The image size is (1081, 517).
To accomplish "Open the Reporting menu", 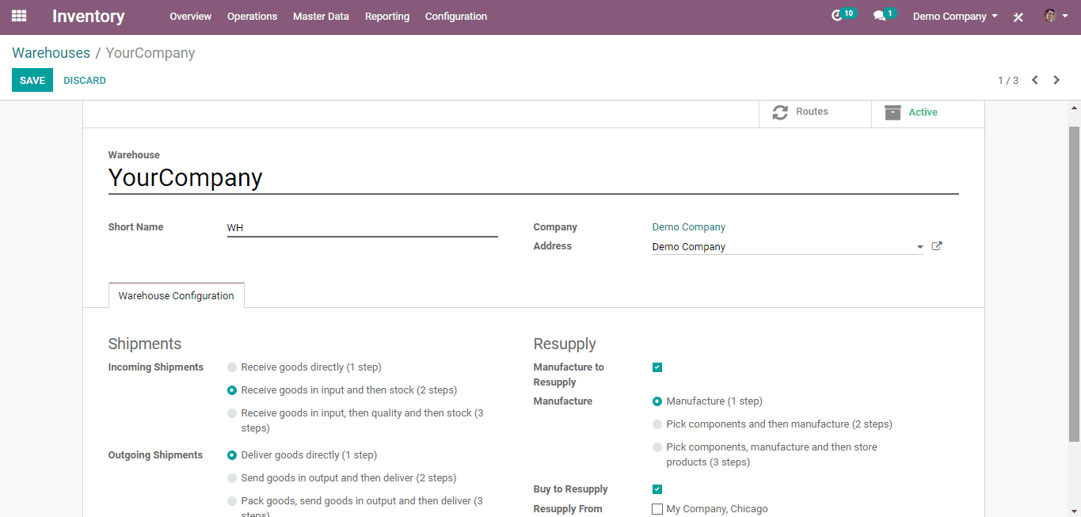I will point(387,16).
